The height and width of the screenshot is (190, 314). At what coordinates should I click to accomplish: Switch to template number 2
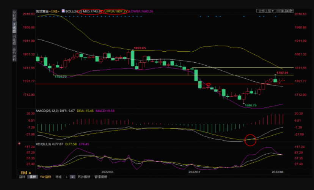click(x=72, y=177)
